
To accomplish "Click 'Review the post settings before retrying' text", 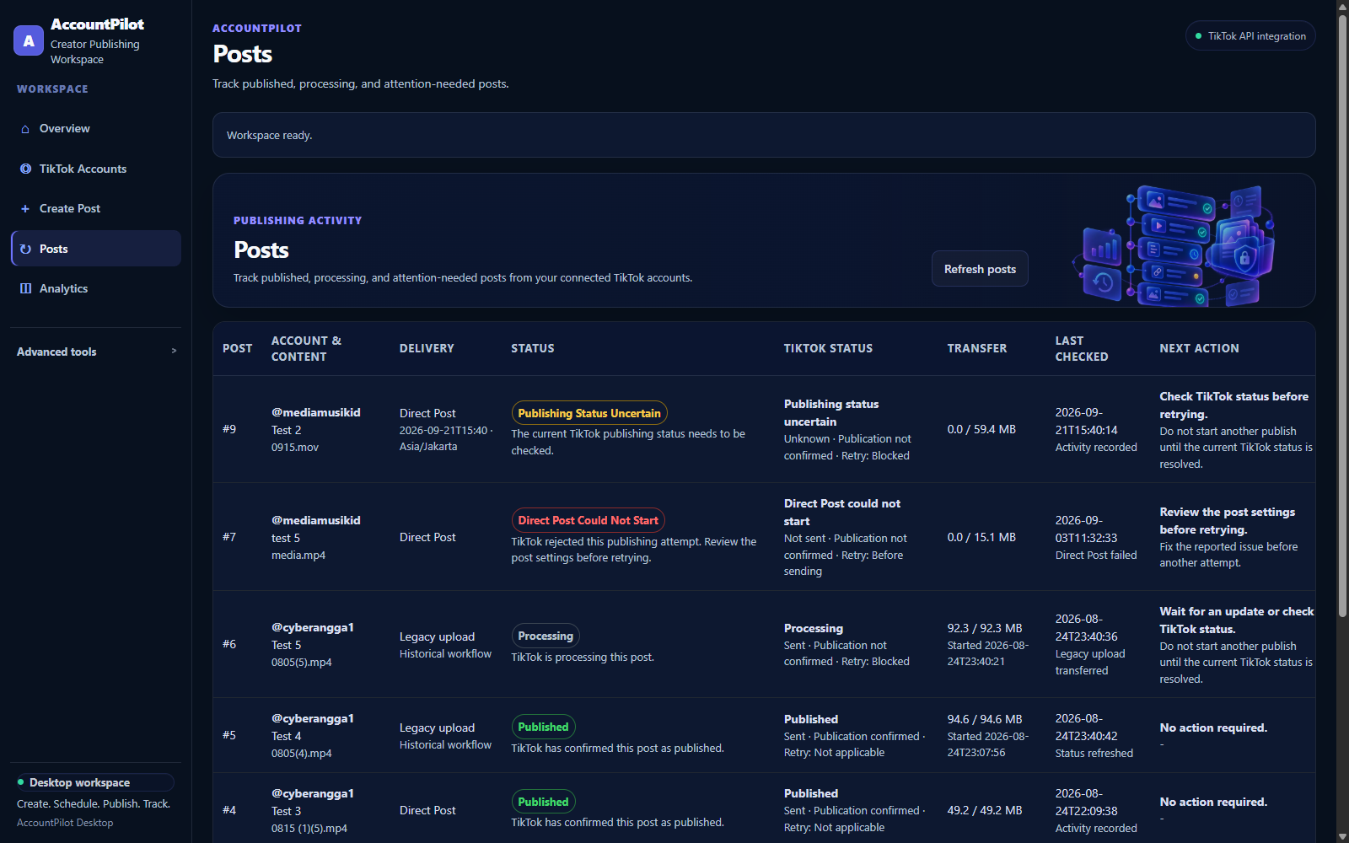I will coord(1227,520).
